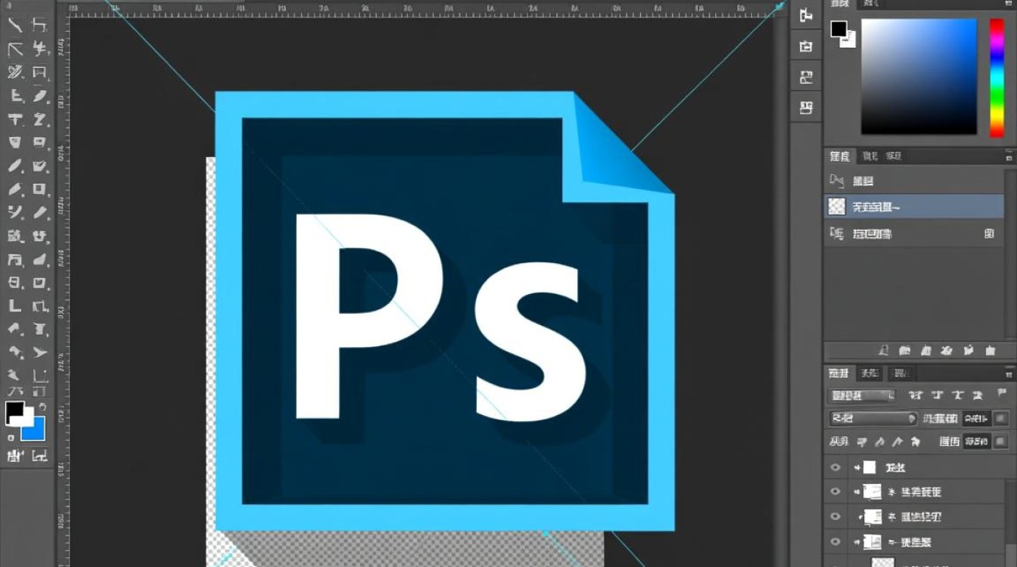Image resolution: width=1017 pixels, height=567 pixels.
Task: Toggle second lock icon: lock image pixels
Action: click(x=879, y=442)
